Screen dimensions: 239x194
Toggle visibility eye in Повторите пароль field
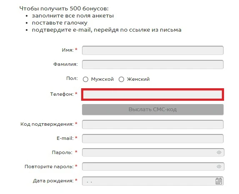pyautogui.click(x=219, y=167)
